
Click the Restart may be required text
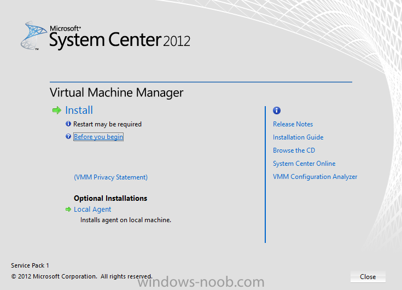(107, 124)
